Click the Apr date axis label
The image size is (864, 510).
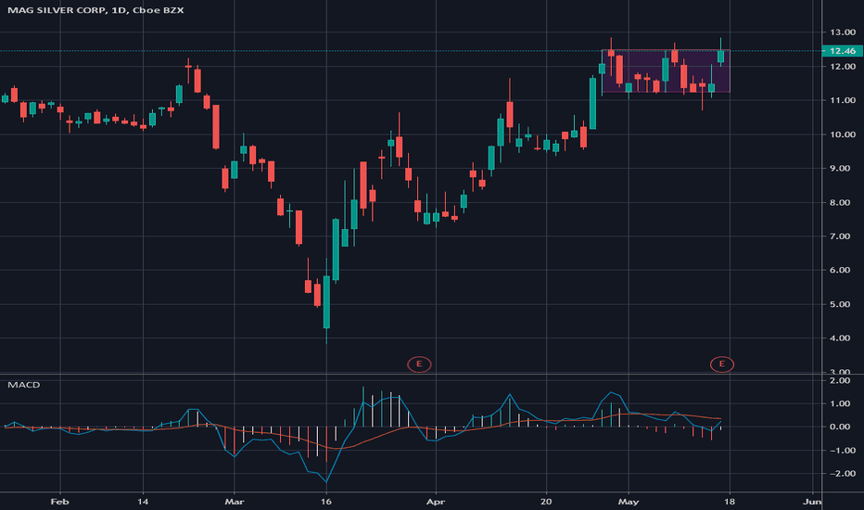click(x=436, y=502)
